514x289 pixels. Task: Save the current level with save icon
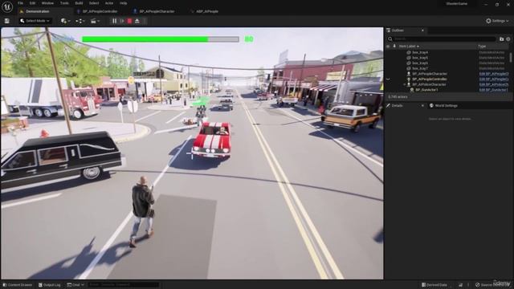point(7,21)
